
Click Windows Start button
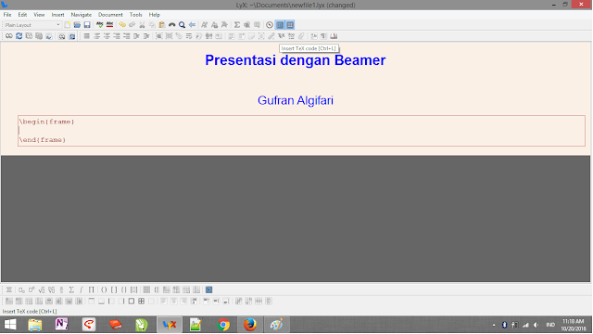pos(10,325)
